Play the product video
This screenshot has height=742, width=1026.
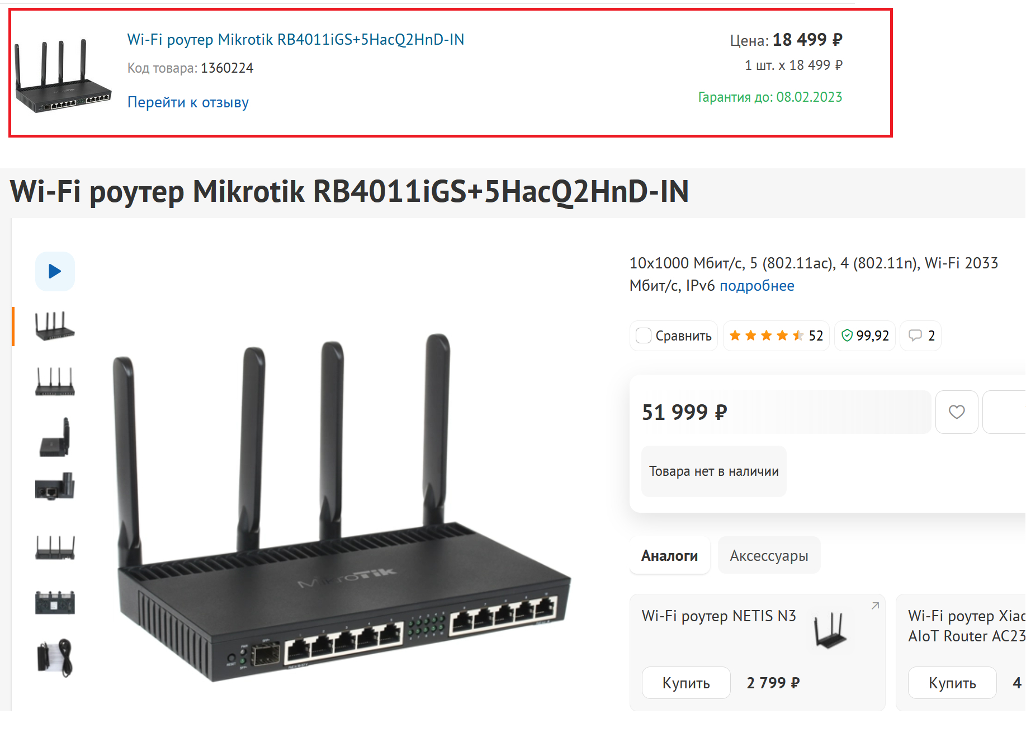pyautogui.click(x=55, y=272)
